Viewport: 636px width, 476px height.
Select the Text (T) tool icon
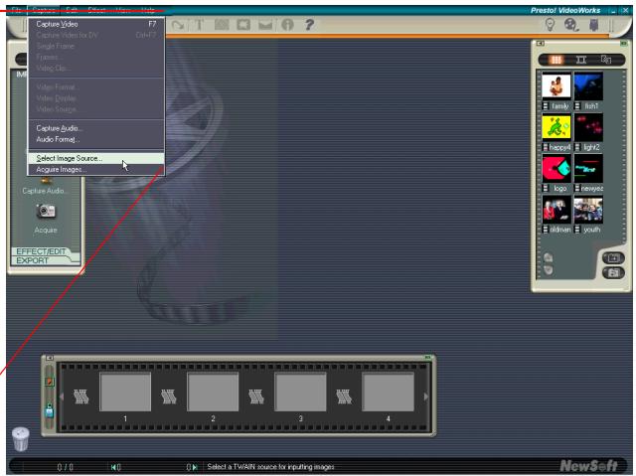click(x=199, y=25)
